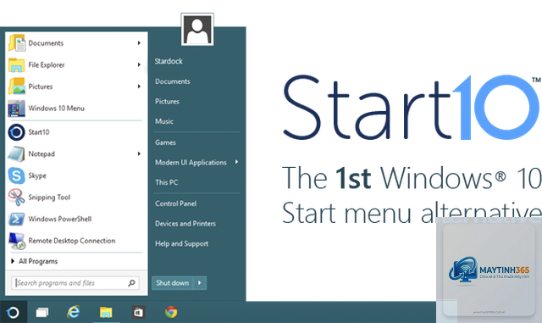Viewport: 542px width, 323px height.
Task: Open the Pictures folder icon in left pane
Action: point(17,86)
